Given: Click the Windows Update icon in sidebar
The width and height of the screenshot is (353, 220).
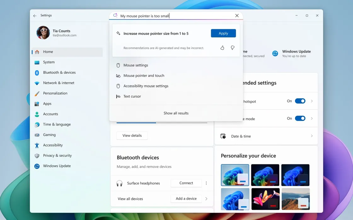Looking at the screenshot, I should pyautogui.click(x=37, y=166).
